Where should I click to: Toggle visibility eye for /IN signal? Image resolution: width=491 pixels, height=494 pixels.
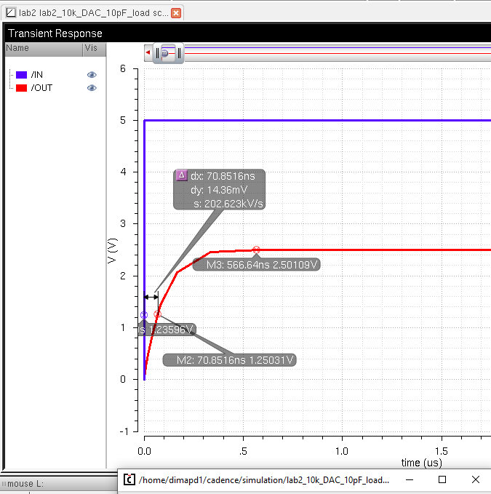(x=92, y=75)
